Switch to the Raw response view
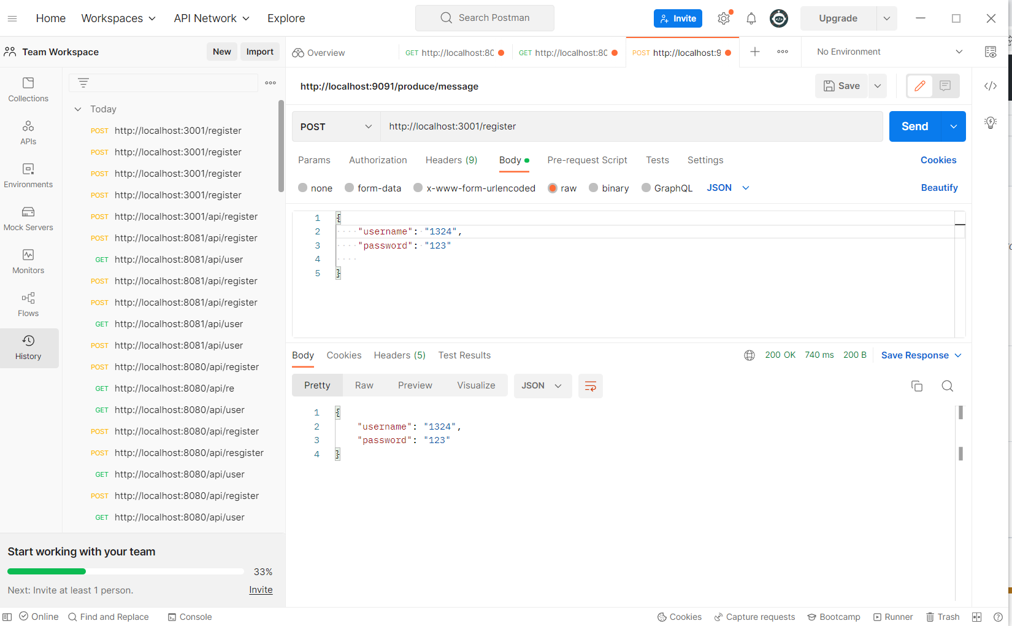The height and width of the screenshot is (626, 1012). point(364,385)
